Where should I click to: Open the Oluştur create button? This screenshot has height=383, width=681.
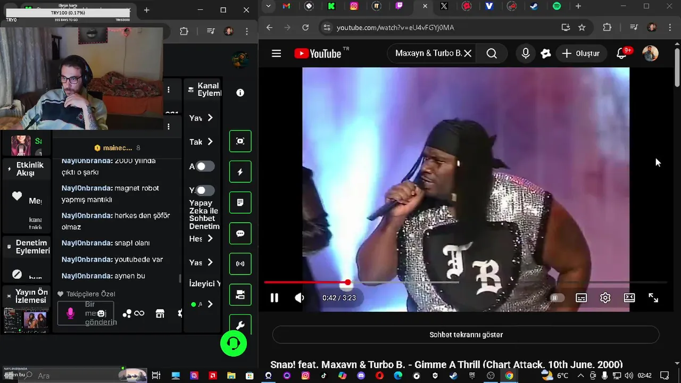(581, 53)
